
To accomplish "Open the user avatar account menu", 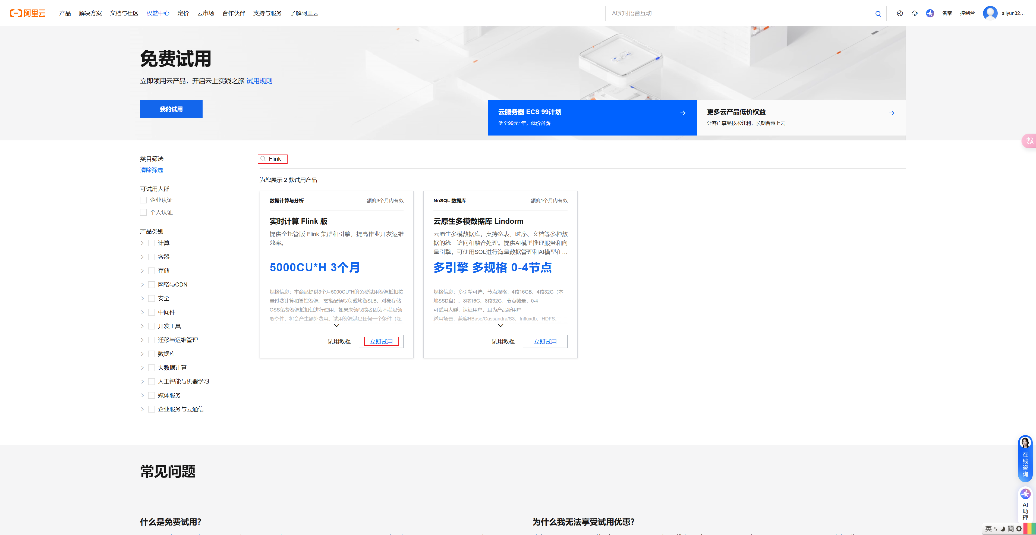I will [x=990, y=13].
